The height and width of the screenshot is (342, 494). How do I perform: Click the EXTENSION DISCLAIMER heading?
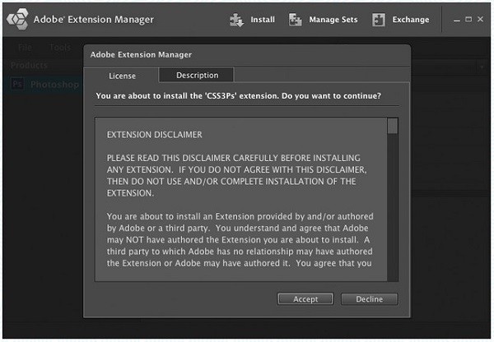pyautogui.click(x=155, y=135)
